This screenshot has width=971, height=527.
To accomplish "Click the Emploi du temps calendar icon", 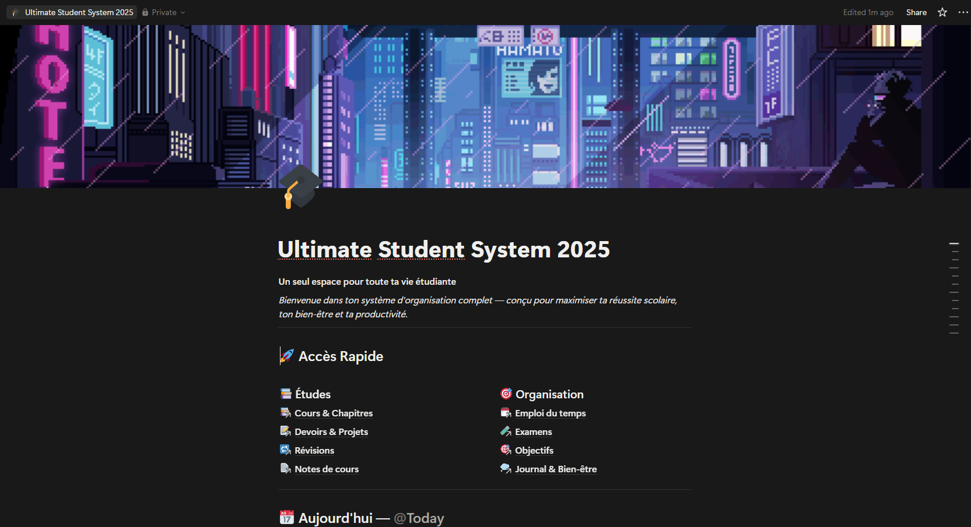I will point(506,413).
